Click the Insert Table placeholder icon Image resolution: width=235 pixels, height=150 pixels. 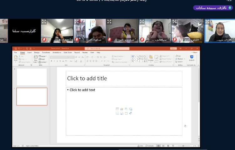(x=118, y=109)
